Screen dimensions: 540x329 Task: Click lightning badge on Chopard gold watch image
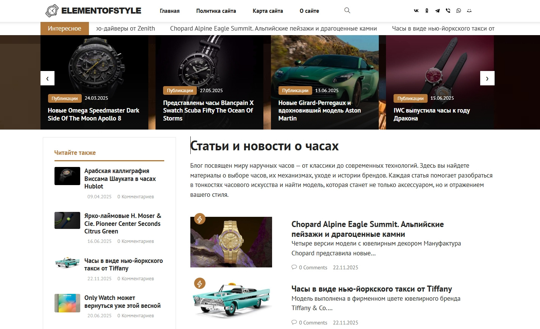200,218
